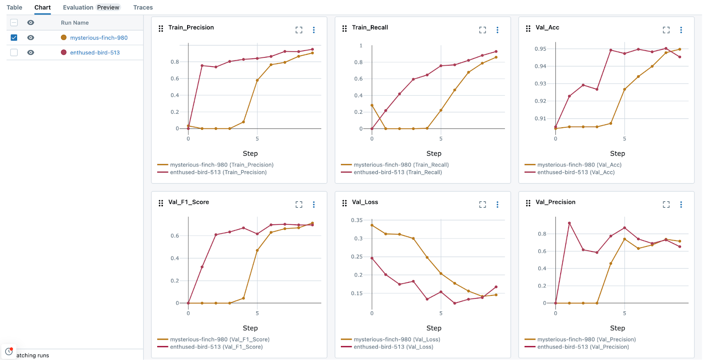This screenshot has width=703, height=360.
Task: Click the eye icon in the run list header
Action: click(30, 22)
